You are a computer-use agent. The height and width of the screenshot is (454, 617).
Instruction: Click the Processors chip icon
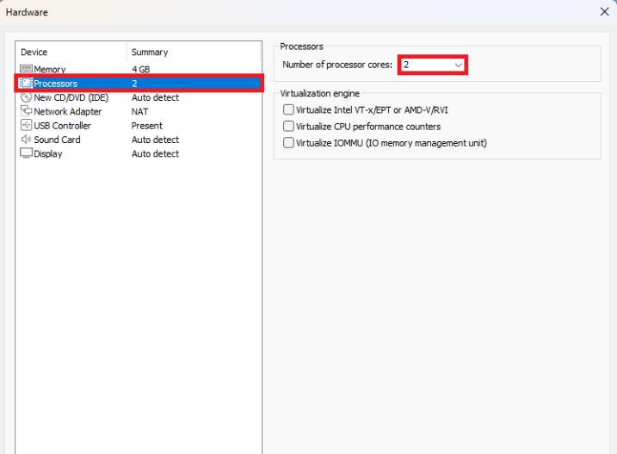coord(26,84)
